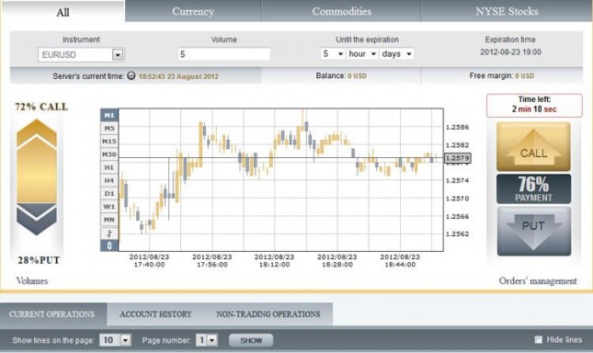The image size is (593, 353).
Task: Click the SHOW button
Action: 251,340
